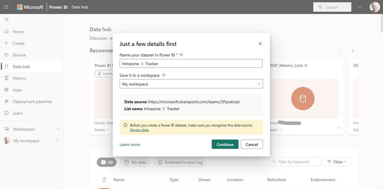Expand Workspaces flyout chevron
This screenshot has height=189, width=383.
pyautogui.click(x=58, y=129)
